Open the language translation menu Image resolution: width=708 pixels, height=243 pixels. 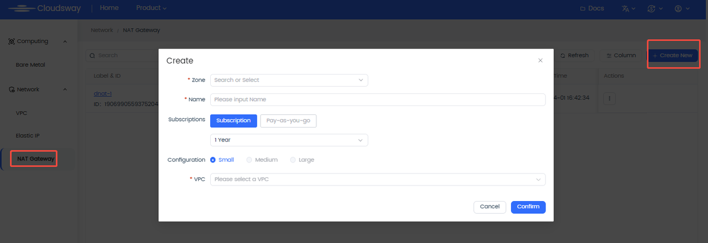pyautogui.click(x=628, y=8)
